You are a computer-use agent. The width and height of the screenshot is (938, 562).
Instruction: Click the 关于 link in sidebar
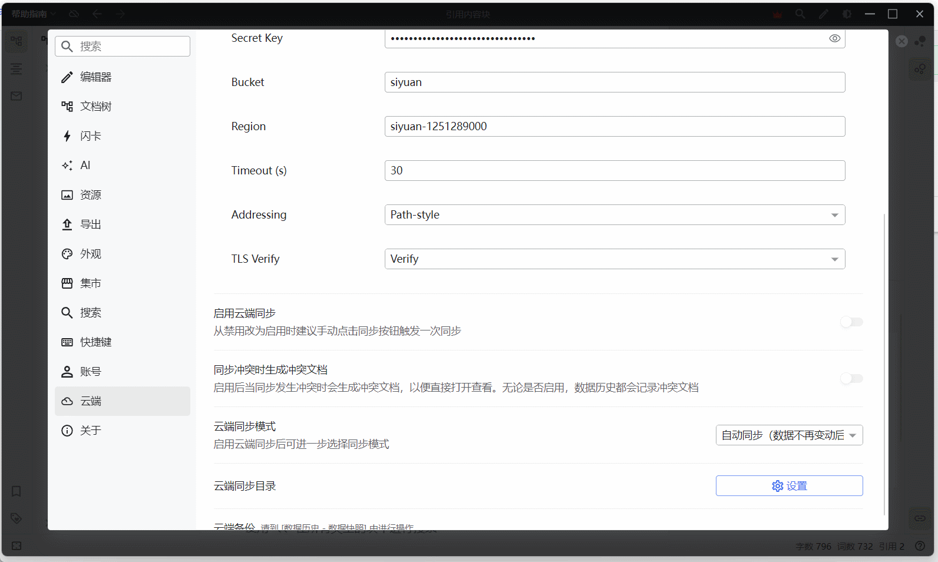[x=91, y=431]
